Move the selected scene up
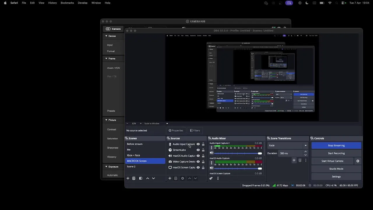 [x=147, y=178]
